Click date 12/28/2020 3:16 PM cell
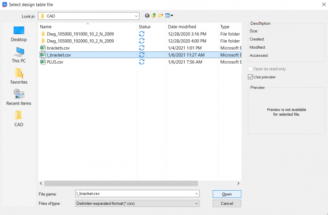328x215 pixels. point(187,34)
